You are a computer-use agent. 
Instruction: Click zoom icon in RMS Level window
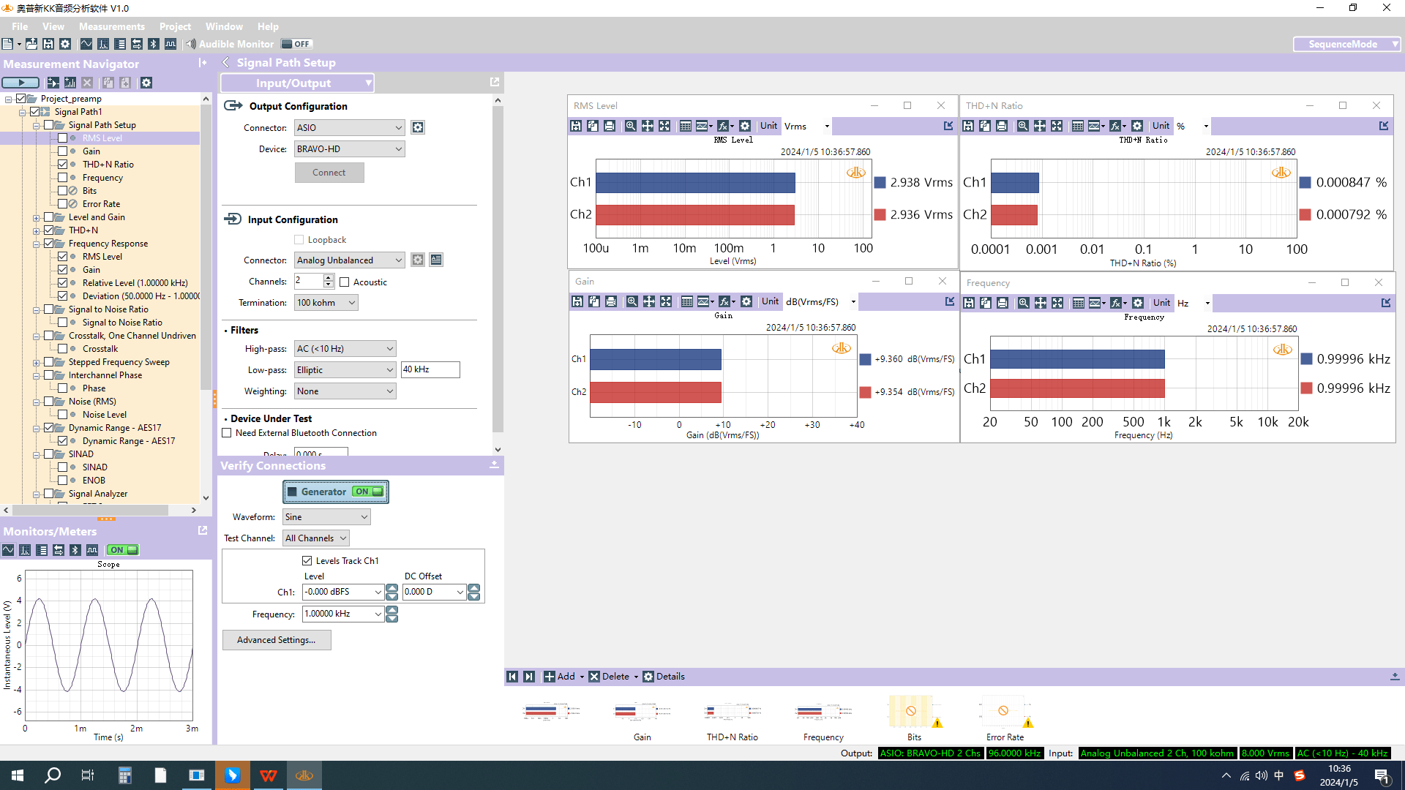pyautogui.click(x=630, y=126)
